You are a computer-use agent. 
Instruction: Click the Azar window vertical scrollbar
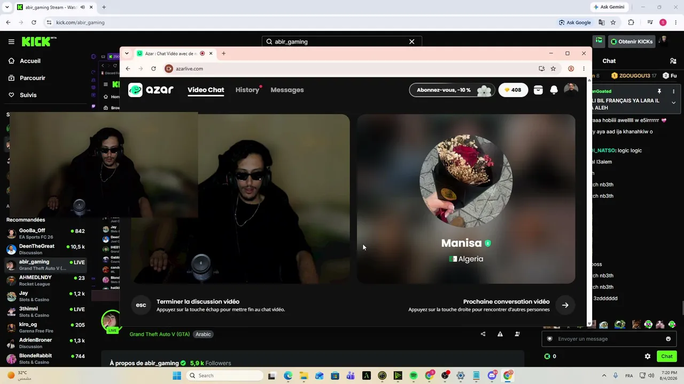pyautogui.click(x=589, y=202)
